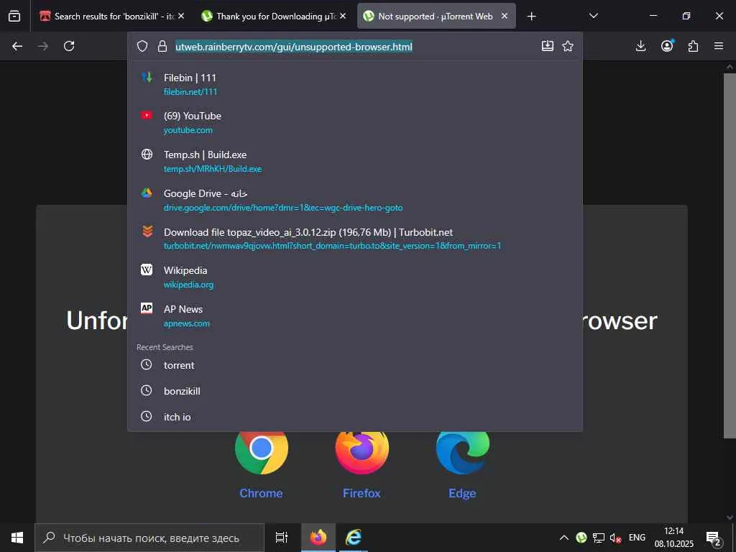The image size is (736, 552).
Task: Close the Not supported µTorrent Web tab
Action: pos(505,16)
